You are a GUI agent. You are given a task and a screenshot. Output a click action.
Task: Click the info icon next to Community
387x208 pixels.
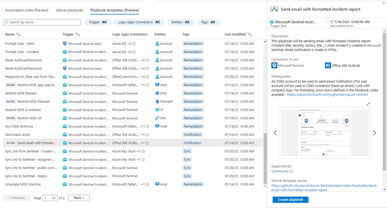[x=291, y=171]
